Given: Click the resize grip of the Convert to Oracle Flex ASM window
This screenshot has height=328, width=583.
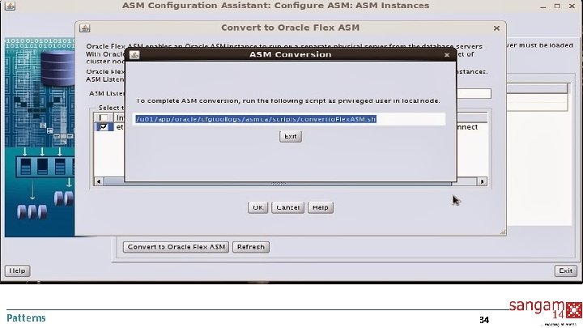Looking at the screenshot, I should pos(503,232).
